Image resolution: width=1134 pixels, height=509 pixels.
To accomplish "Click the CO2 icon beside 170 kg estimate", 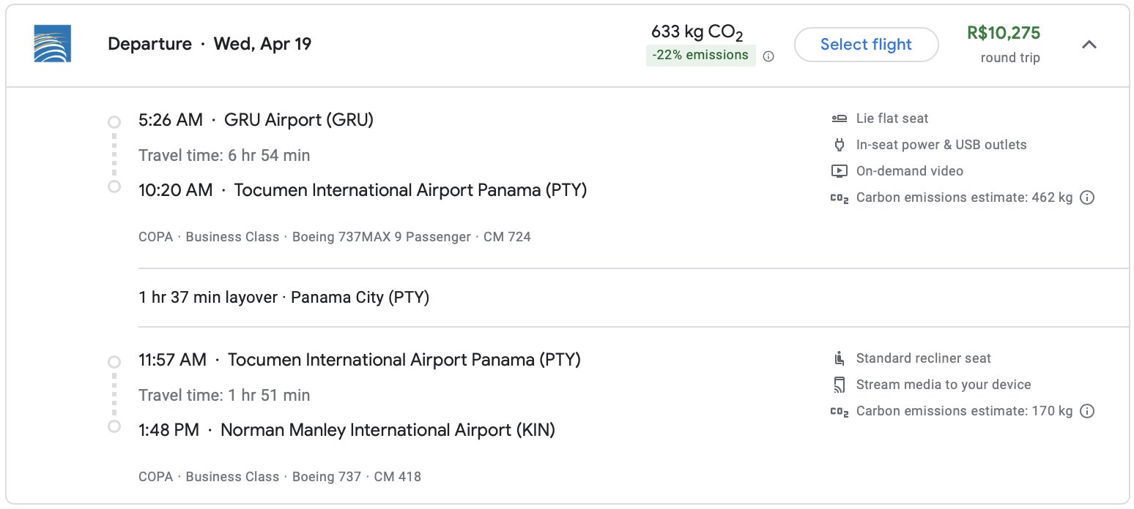I will pos(839,411).
